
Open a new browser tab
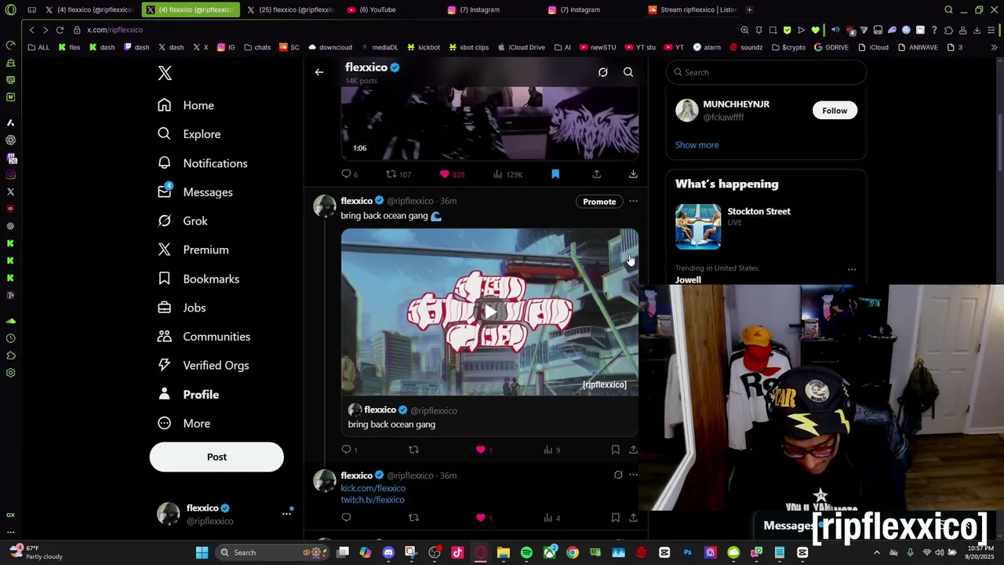pyautogui.click(x=749, y=9)
